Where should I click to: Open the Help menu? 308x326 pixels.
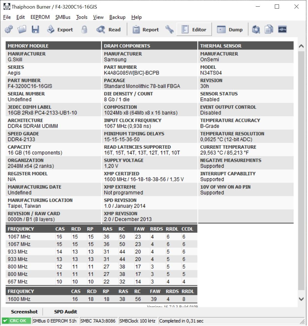(x=137, y=17)
